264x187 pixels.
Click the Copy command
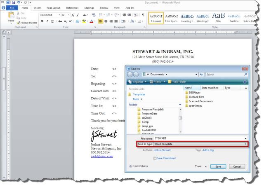tap(21, 18)
